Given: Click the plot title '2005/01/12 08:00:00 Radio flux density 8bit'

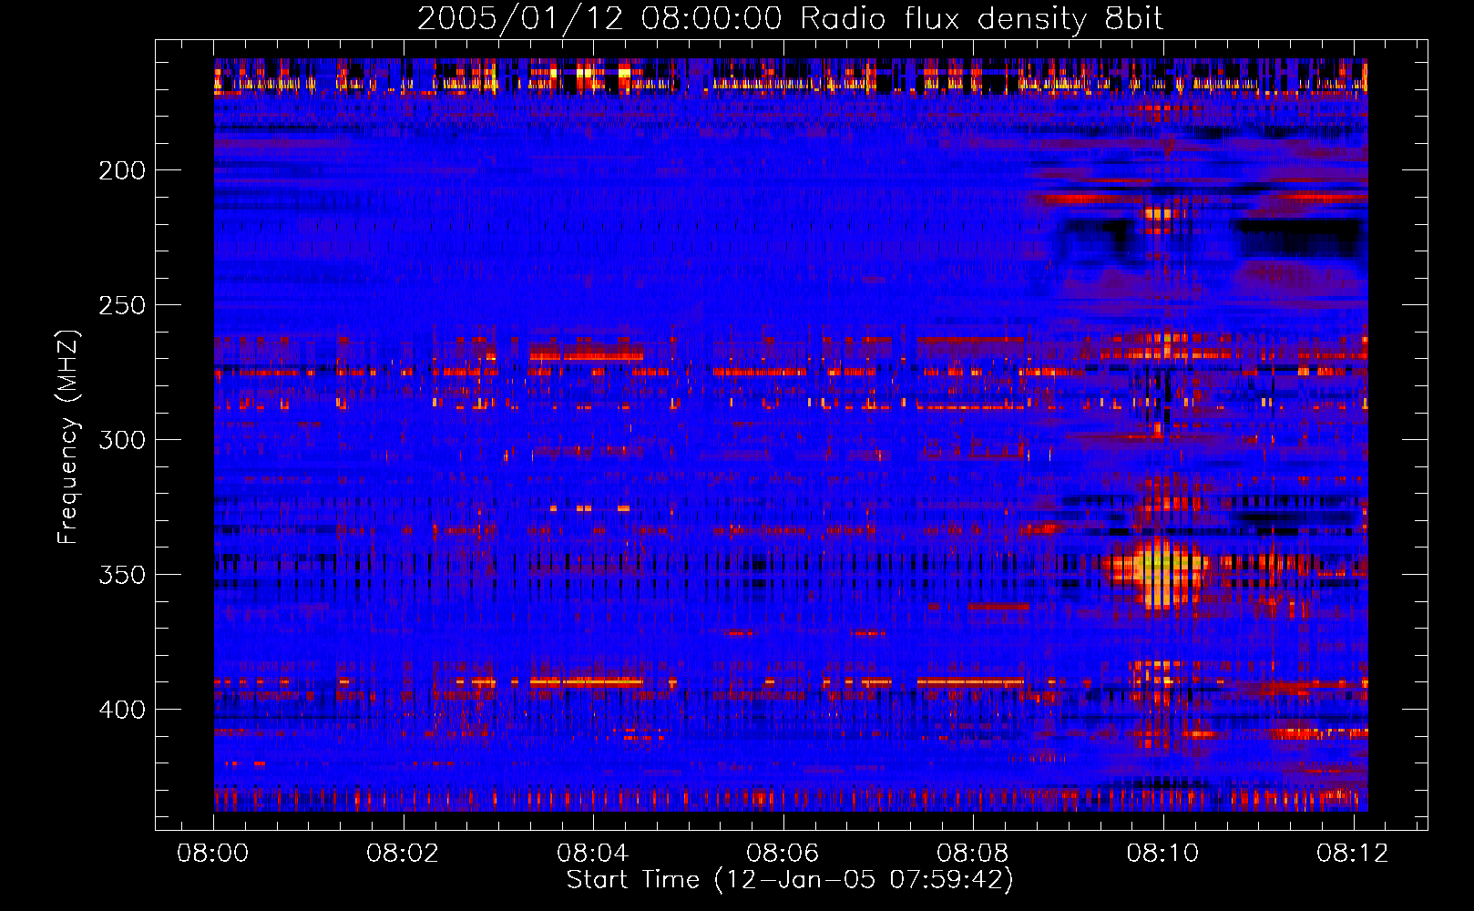Looking at the screenshot, I should tap(790, 19).
